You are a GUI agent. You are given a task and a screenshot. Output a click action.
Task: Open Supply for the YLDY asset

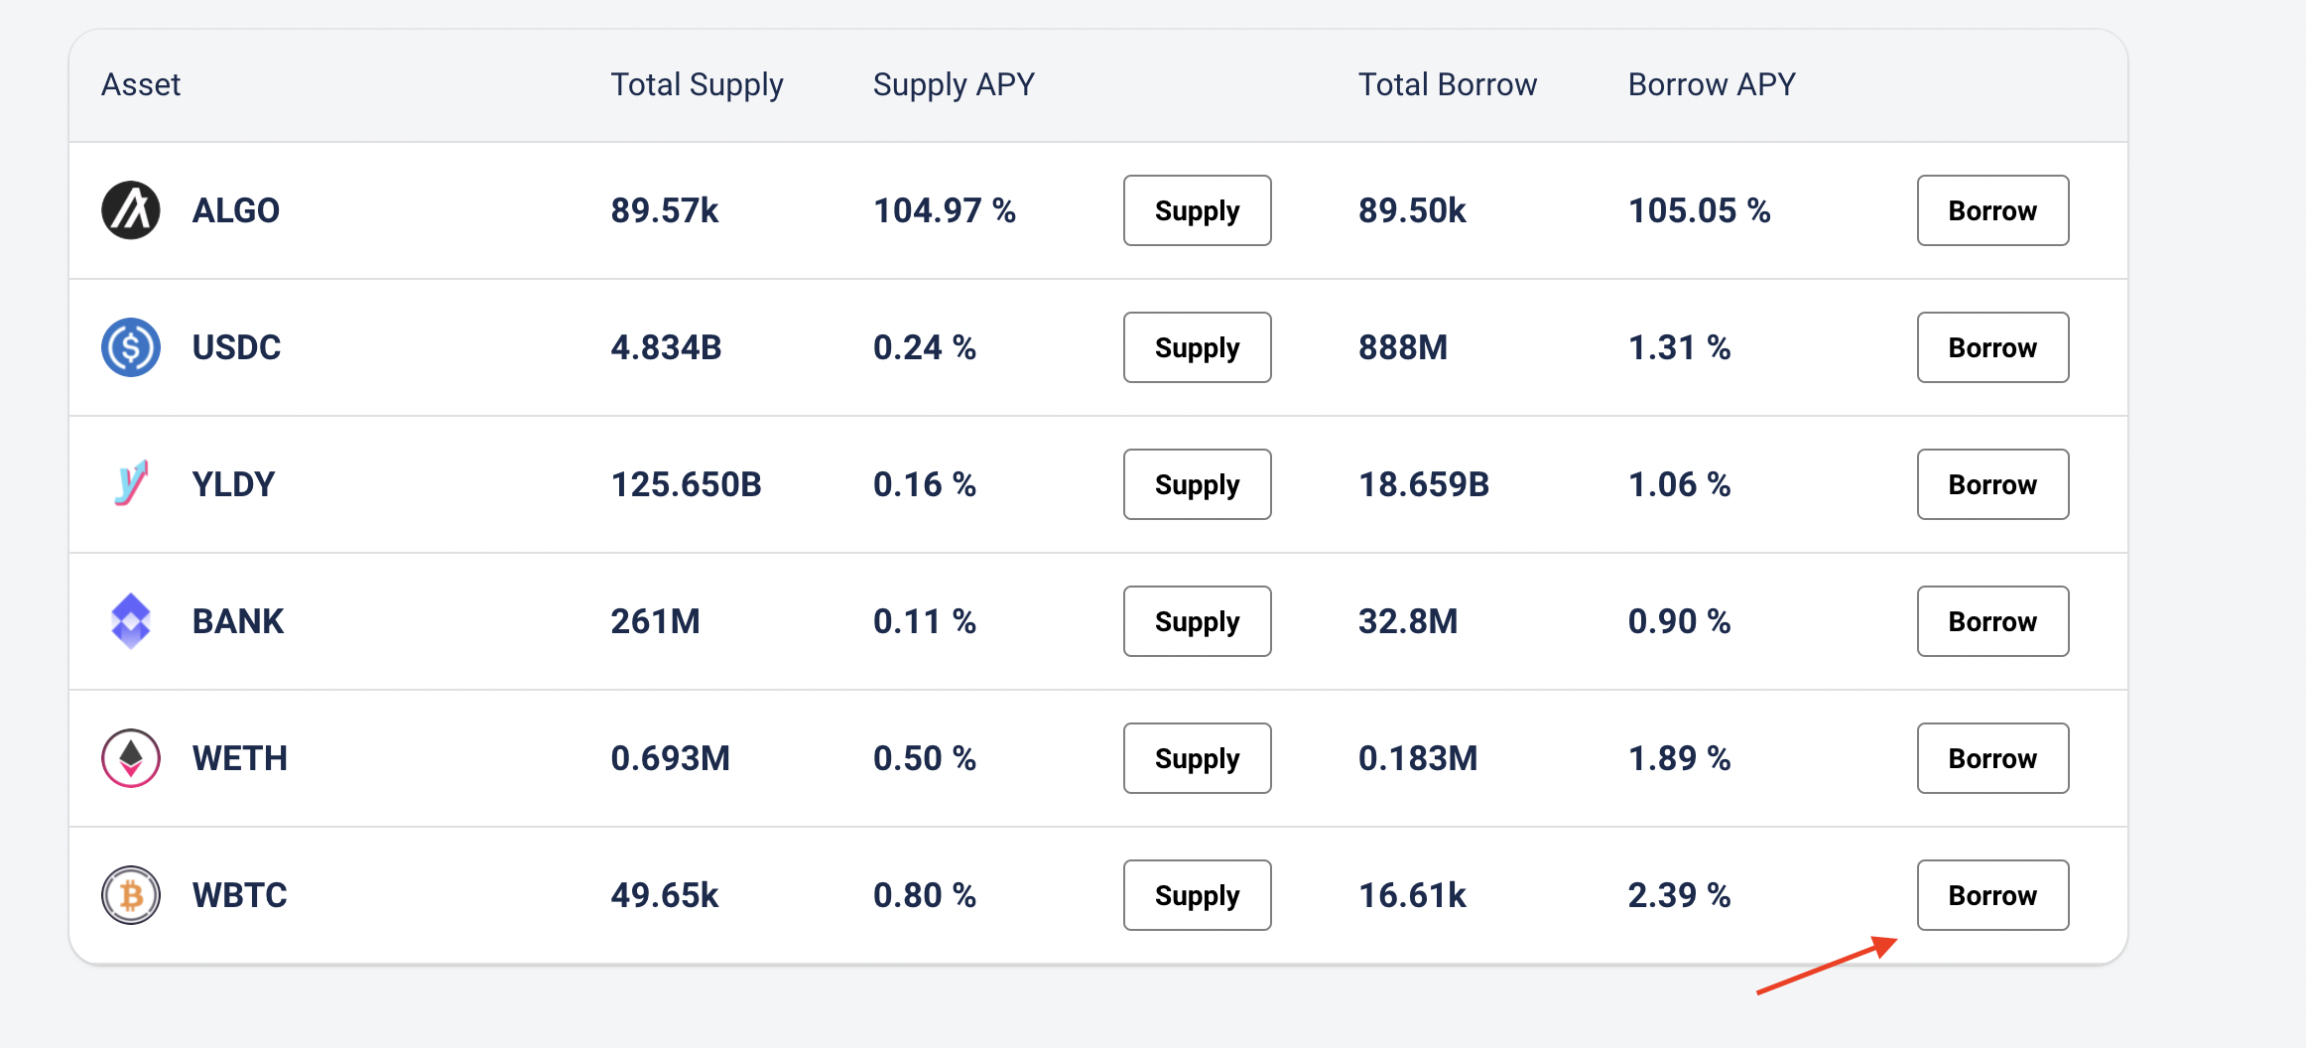(1197, 484)
